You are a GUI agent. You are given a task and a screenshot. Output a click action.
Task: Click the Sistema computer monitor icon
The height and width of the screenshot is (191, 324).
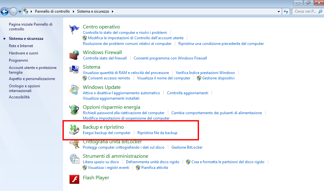coord(74,70)
